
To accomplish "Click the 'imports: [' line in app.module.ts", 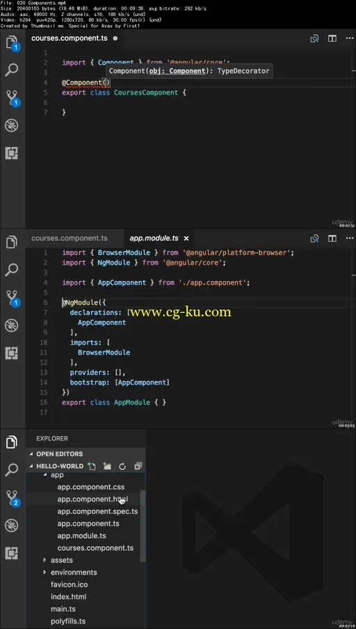I will coord(90,343).
